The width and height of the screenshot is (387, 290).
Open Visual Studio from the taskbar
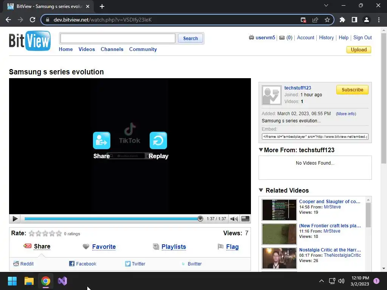click(62, 281)
